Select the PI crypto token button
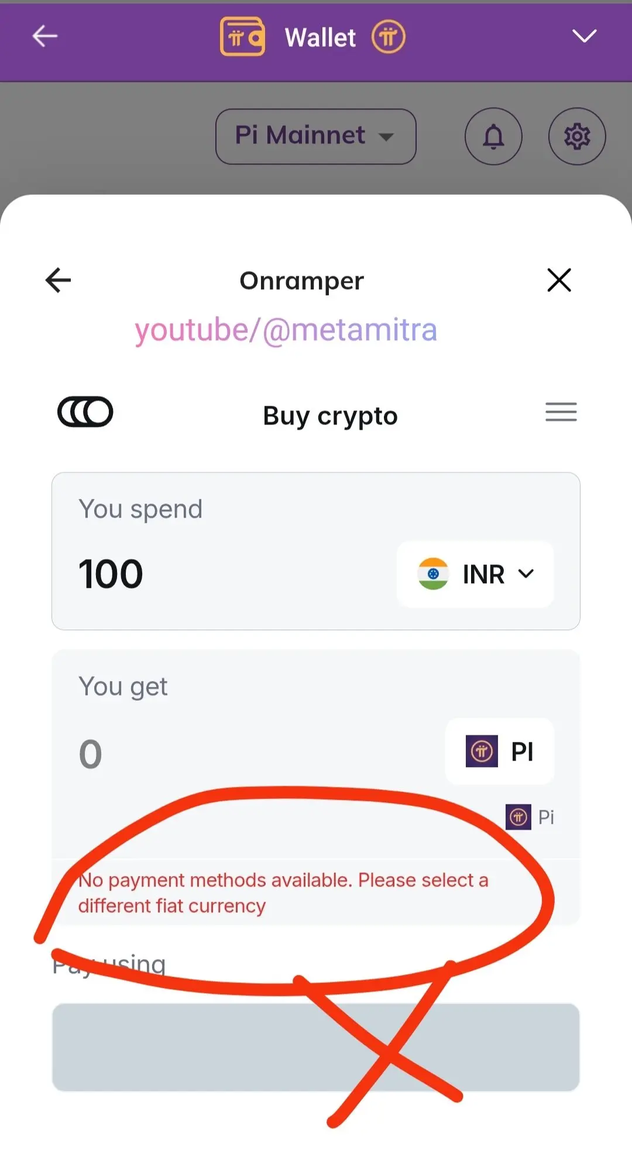 pos(500,751)
